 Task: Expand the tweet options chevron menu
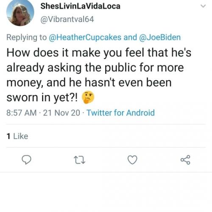click(x=203, y=6)
